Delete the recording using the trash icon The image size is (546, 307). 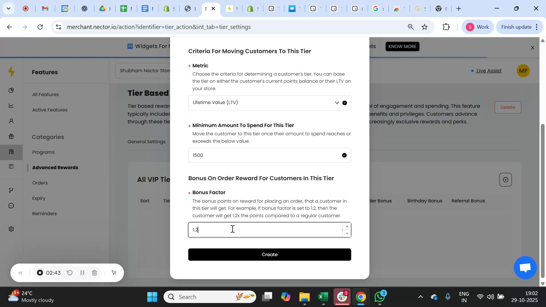[94, 273]
